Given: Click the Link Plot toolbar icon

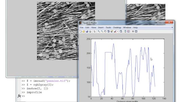Looking at the screenshot, I should [121, 31].
